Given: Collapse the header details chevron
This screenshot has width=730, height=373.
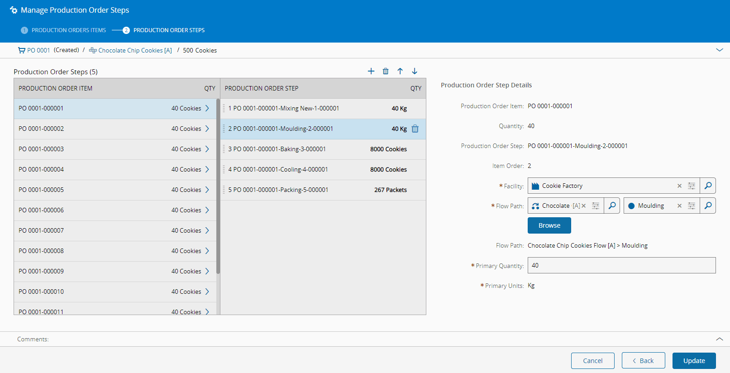Looking at the screenshot, I should (x=719, y=50).
